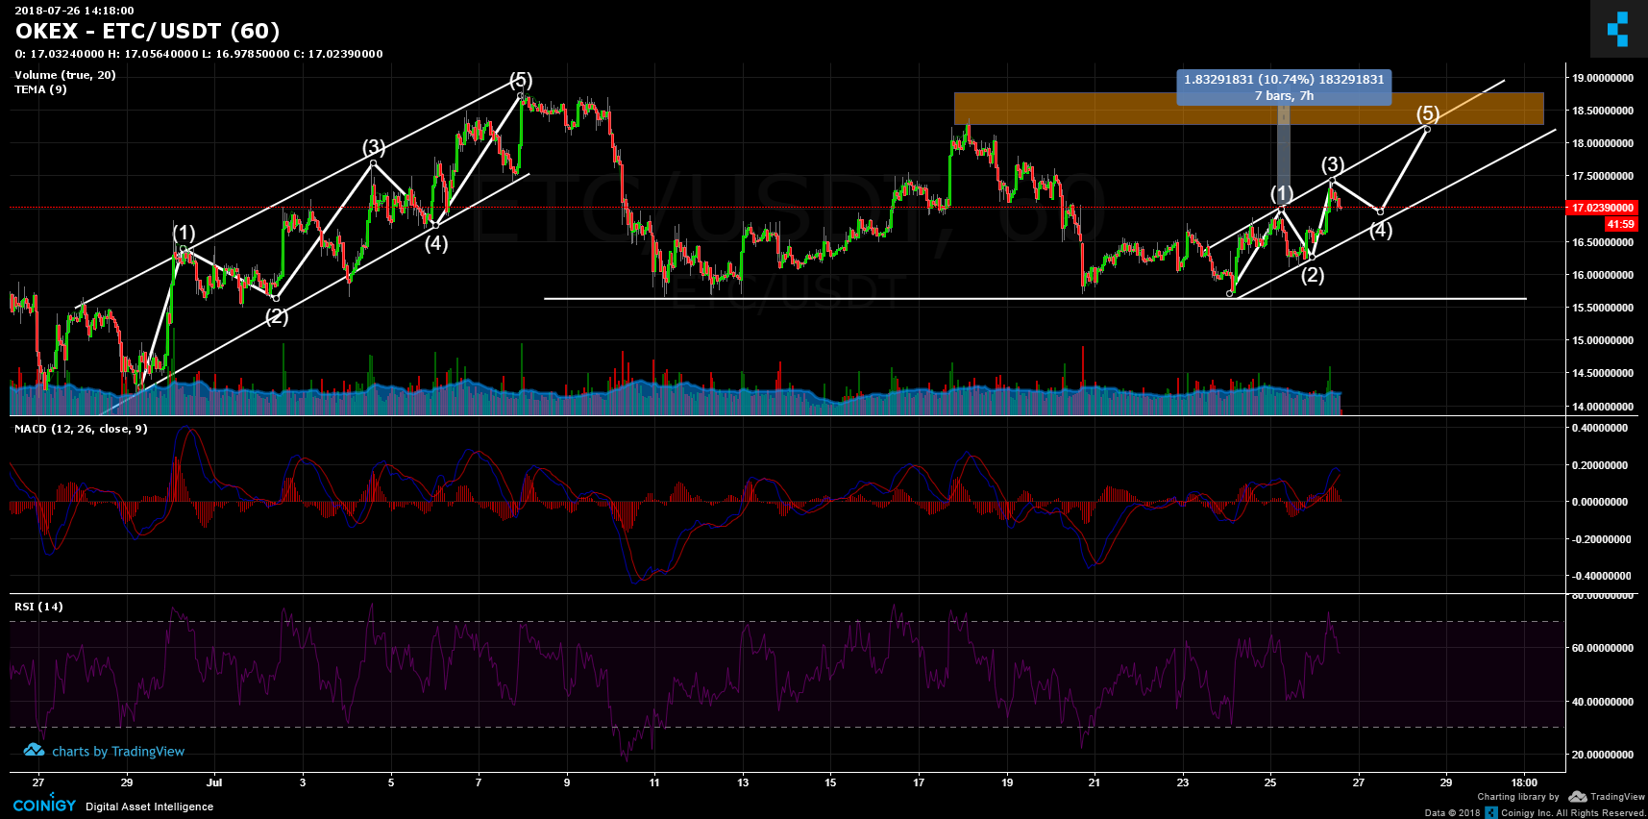
Task: Select wave label (3) in the left rising channel
Action: [374, 147]
